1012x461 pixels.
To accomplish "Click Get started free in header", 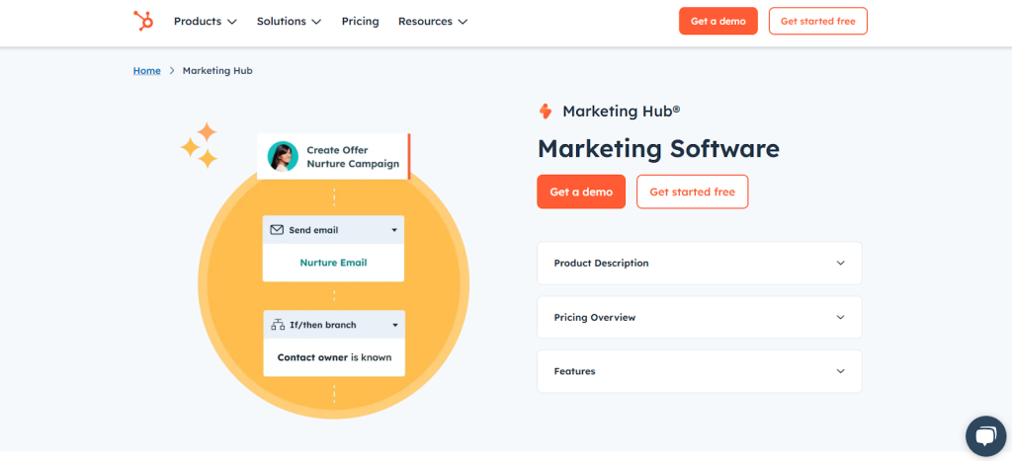I will pyautogui.click(x=817, y=21).
